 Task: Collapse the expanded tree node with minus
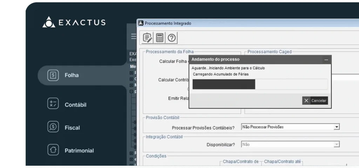tap(131, 91)
